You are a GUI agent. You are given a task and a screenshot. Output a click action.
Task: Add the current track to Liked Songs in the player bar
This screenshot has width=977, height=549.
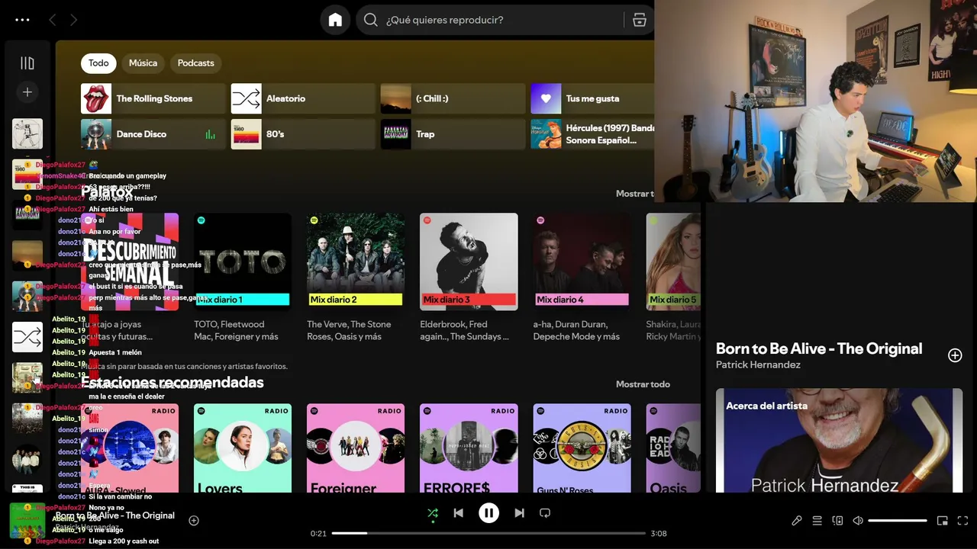194,521
